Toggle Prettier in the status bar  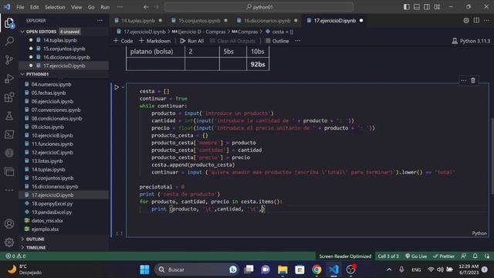(444, 256)
